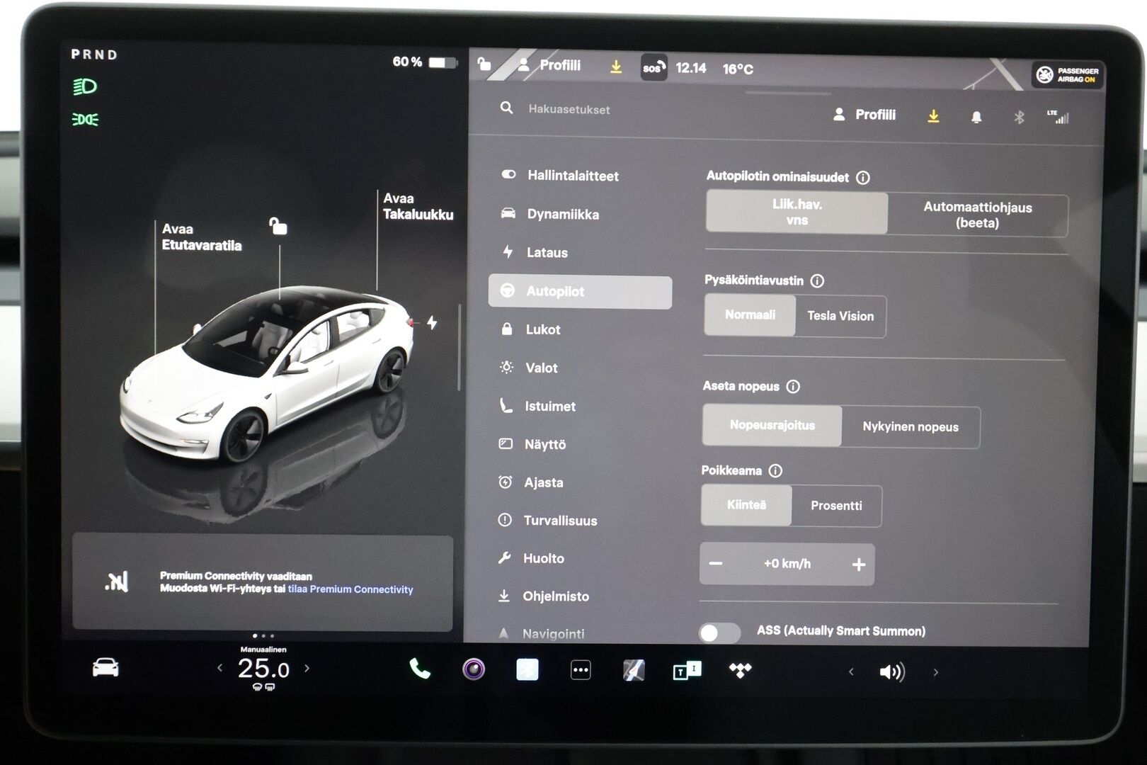Increase speed offset with plus button

[x=859, y=565]
